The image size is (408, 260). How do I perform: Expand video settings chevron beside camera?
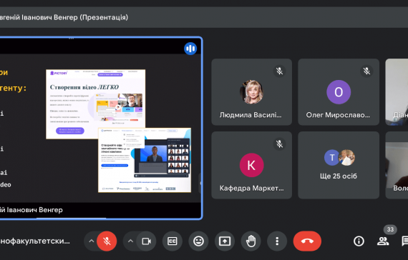130,241
